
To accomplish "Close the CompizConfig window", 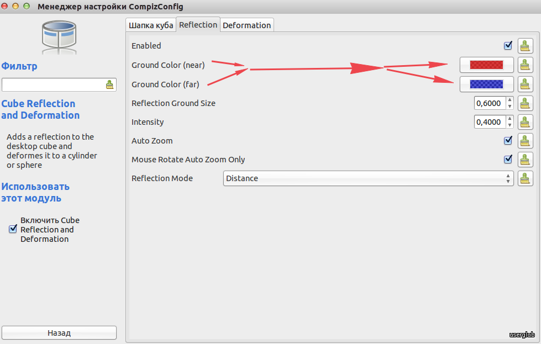I will pos(4,6).
